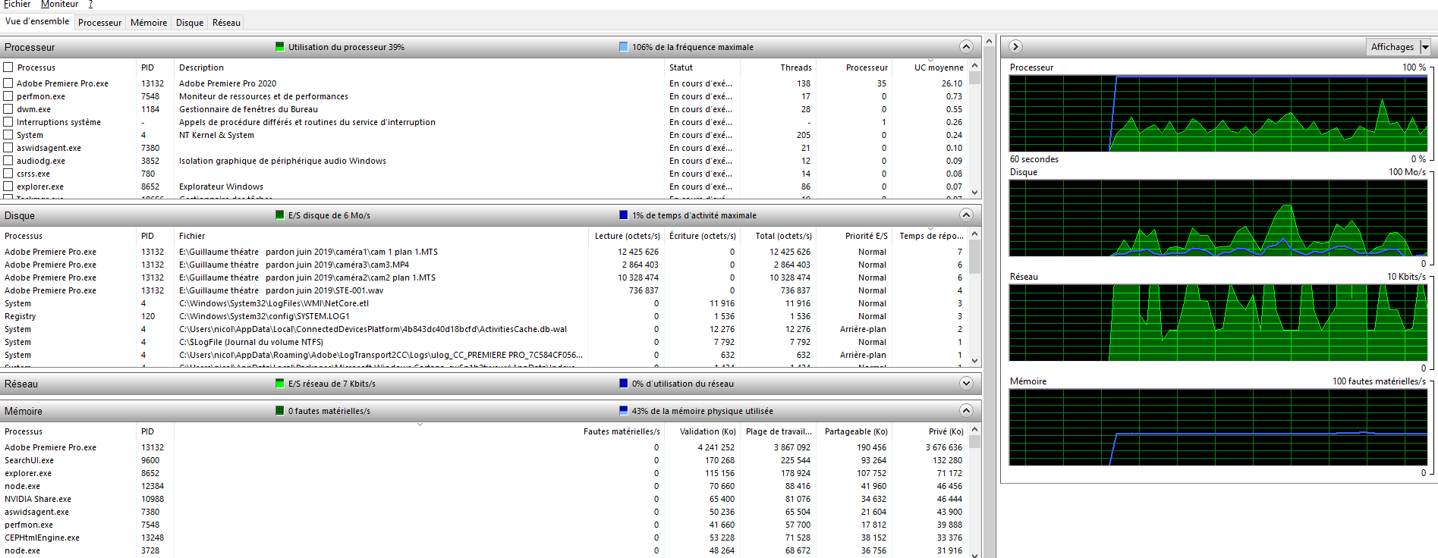Image resolution: width=1438 pixels, height=558 pixels.
Task: Select the caméra3\cam3.MP4 disk row
Action: [484, 265]
